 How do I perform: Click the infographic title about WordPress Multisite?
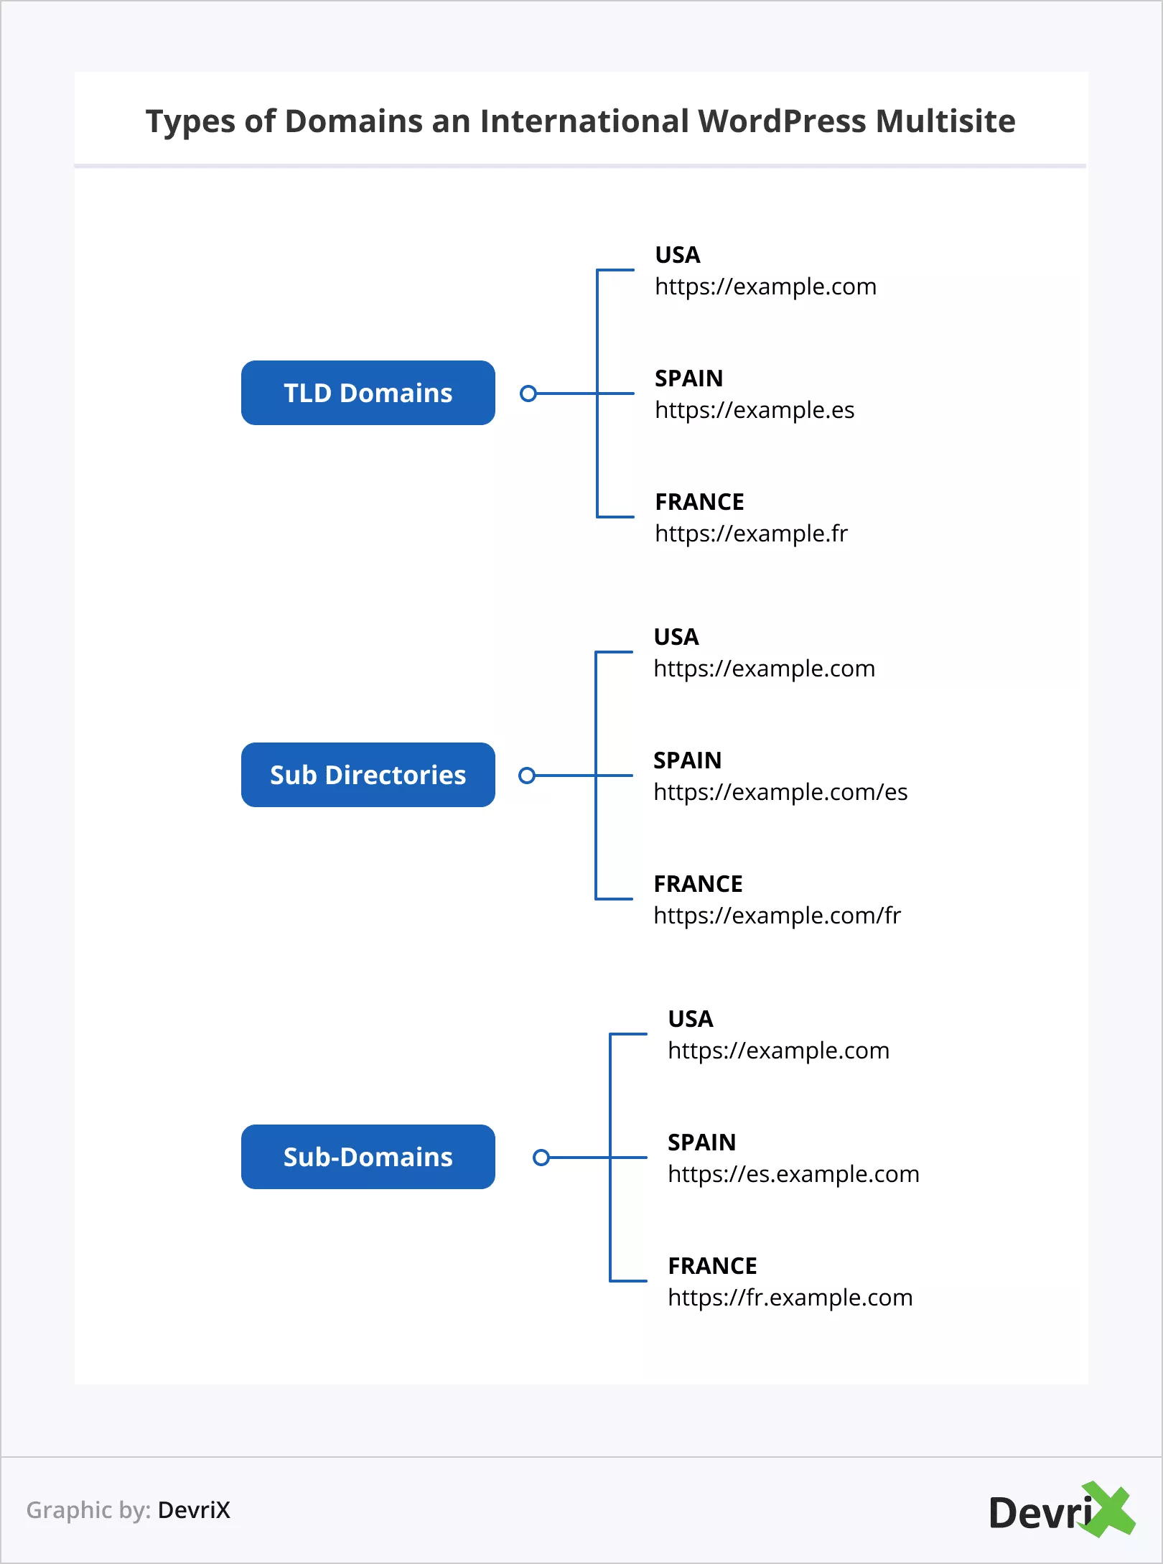tap(581, 121)
